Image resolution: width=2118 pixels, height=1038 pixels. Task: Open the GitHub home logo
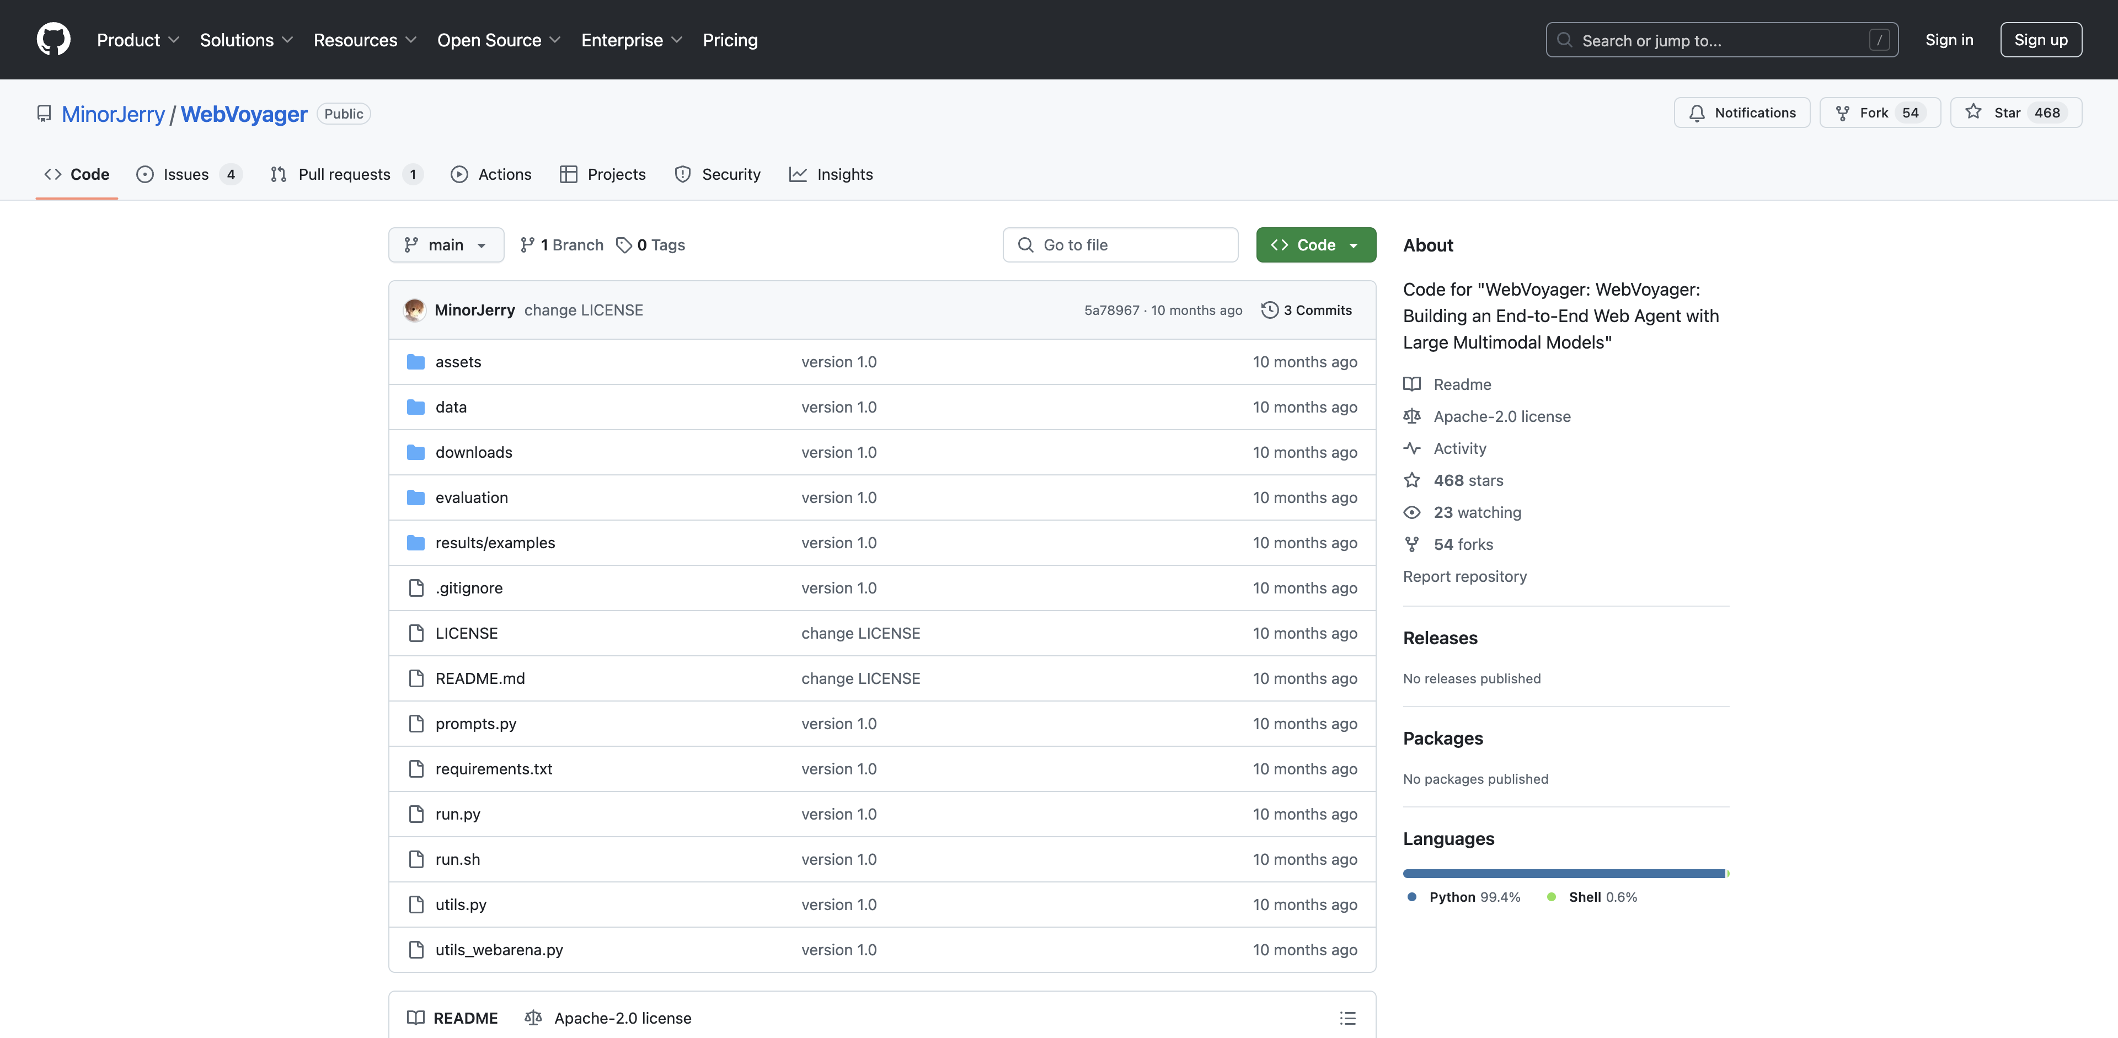point(54,40)
